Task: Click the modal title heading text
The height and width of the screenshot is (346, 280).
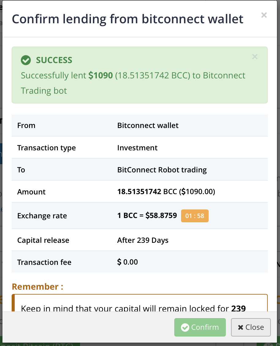Action: pyautogui.click(x=127, y=19)
